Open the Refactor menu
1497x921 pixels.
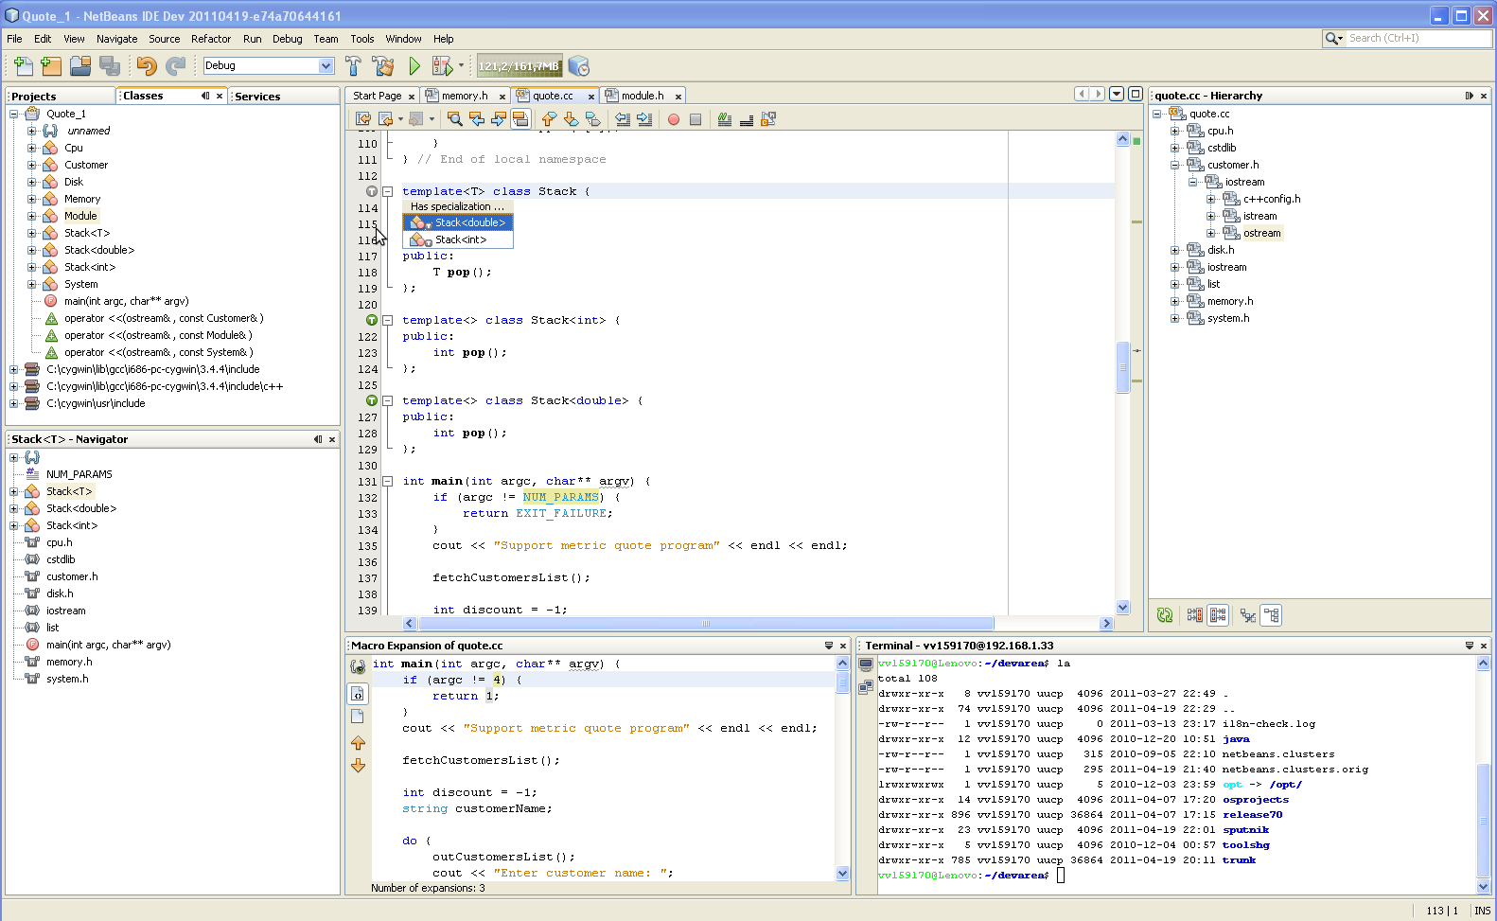pyautogui.click(x=210, y=39)
